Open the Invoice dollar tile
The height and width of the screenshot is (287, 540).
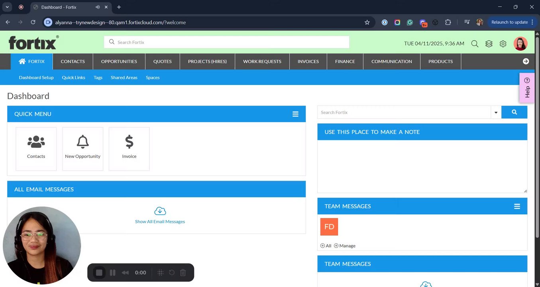click(x=129, y=149)
